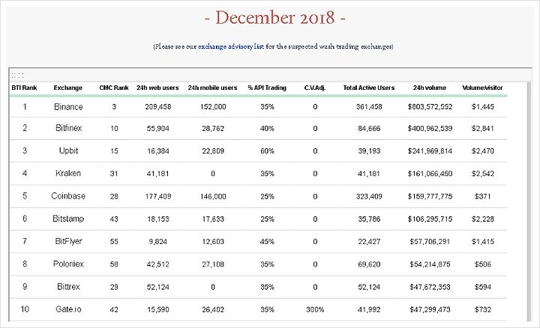Click Bittrex volume per visitor $594
The height and width of the screenshot is (328, 540).
(x=482, y=287)
